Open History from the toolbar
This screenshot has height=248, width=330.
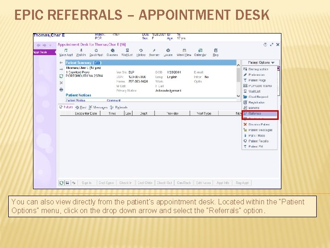click(x=141, y=52)
